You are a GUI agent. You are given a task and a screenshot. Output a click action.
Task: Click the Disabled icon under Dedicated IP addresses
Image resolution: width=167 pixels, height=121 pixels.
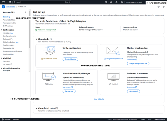tap(110, 84)
